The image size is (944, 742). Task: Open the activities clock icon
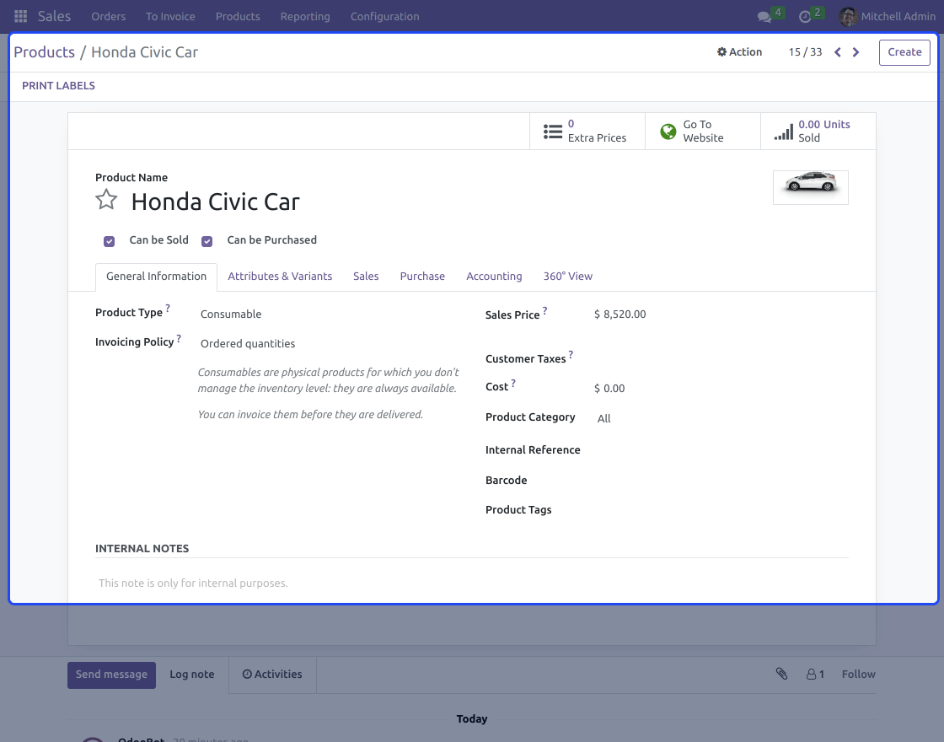click(x=805, y=17)
